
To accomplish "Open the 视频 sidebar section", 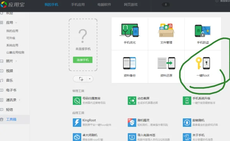I will (x=10, y=71).
